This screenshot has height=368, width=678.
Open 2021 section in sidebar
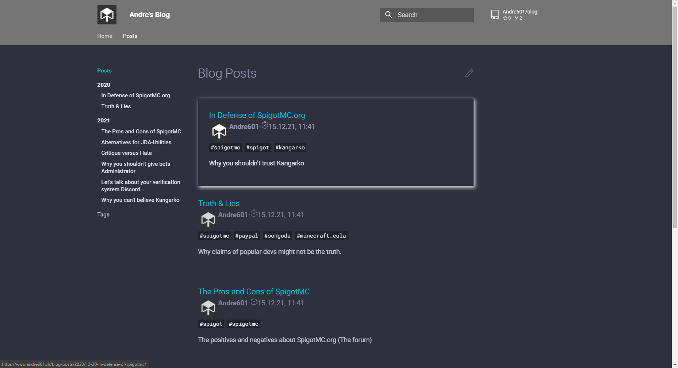[104, 120]
